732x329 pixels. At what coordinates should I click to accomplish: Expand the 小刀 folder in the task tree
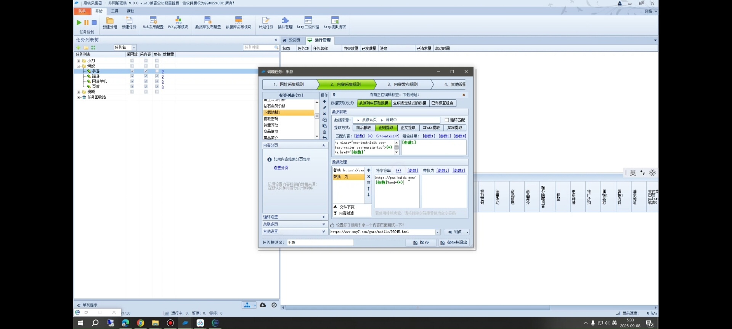pos(79,61)
